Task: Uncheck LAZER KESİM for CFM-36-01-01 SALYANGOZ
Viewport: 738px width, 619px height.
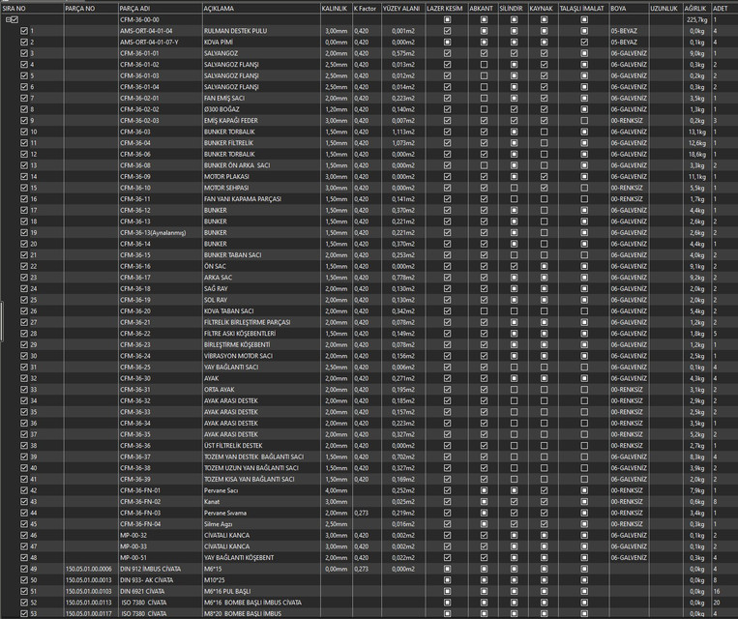Action: pos(447,53)
